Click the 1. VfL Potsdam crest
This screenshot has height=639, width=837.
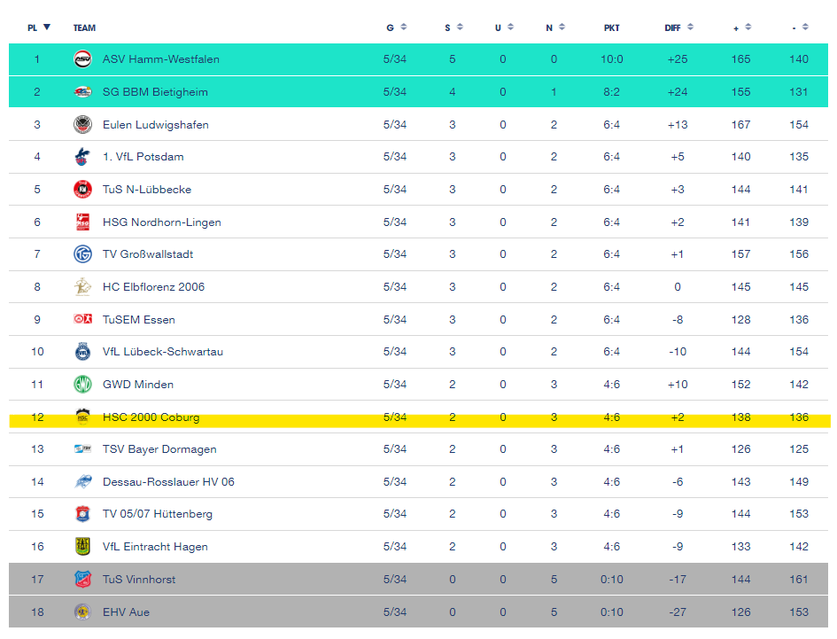(82, 157)
